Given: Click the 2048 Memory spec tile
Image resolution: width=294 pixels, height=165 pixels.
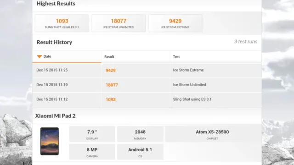Looking at the screenshot, I should [140, 134].
